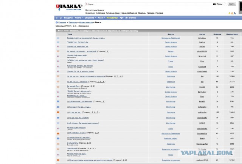The image size is (242, 164).
Task: Open the О портале link
Action: [90, 13]
